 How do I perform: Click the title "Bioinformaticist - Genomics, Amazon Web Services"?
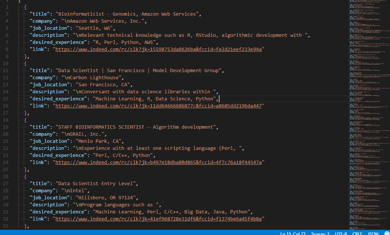127,14
